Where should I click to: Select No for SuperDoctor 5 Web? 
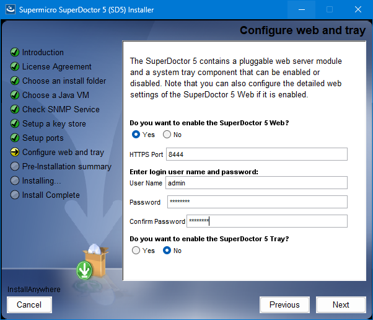tap(167, 135)
